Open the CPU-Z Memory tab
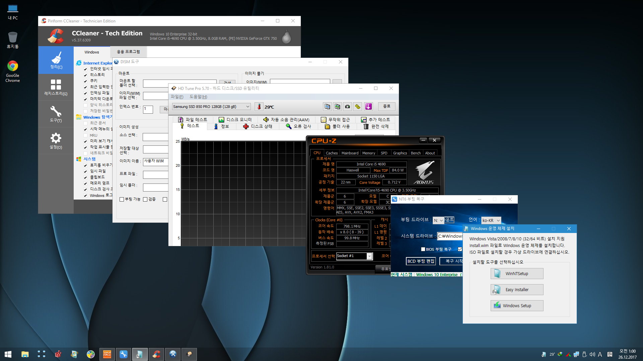 [x=369, y=153]
